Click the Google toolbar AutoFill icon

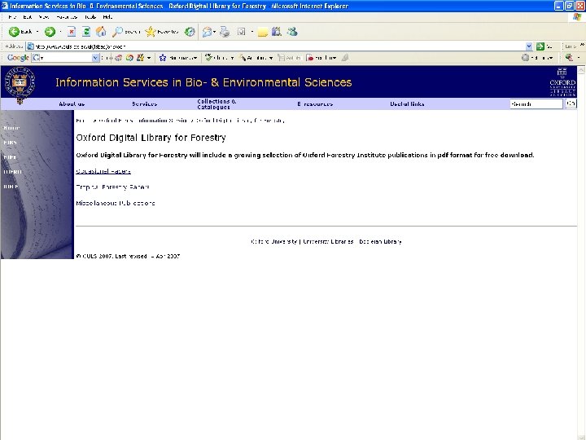(281, 58)
